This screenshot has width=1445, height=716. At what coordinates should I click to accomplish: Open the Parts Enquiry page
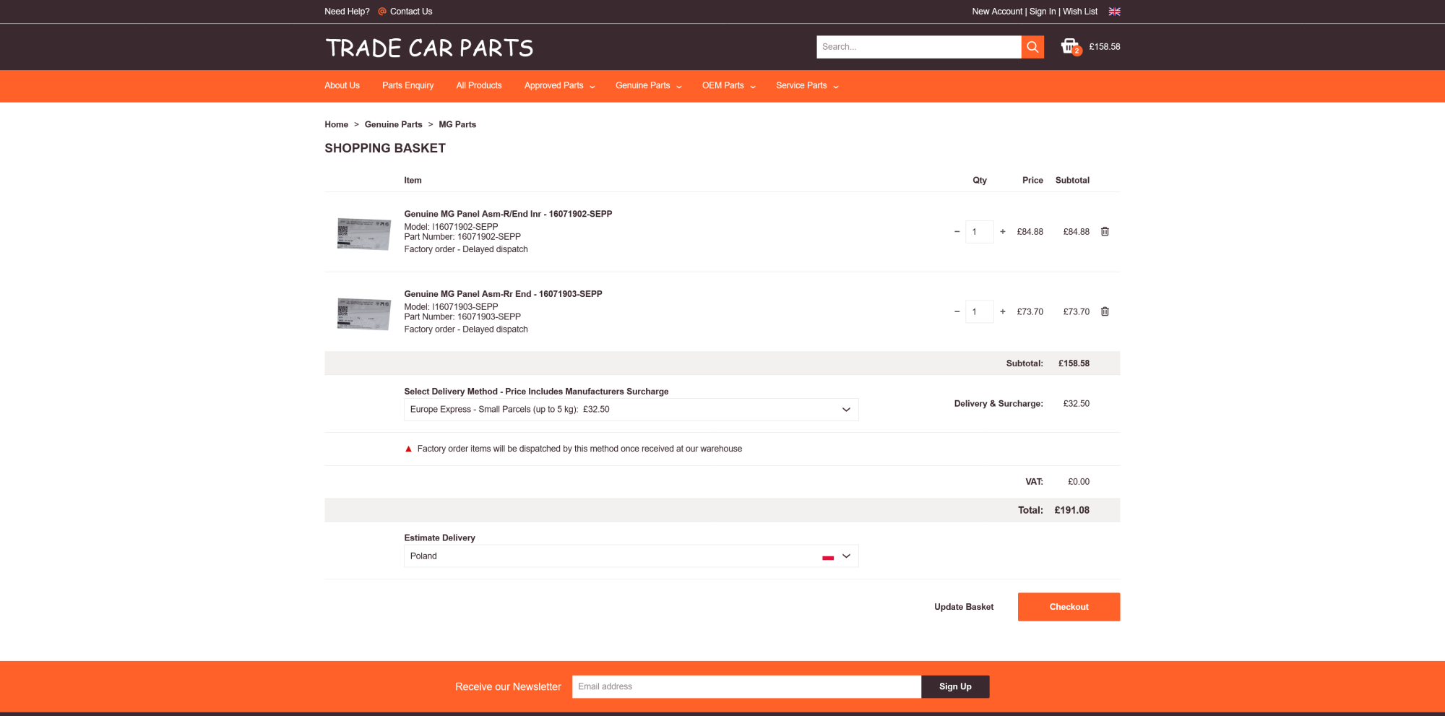(x=408, y=86)
